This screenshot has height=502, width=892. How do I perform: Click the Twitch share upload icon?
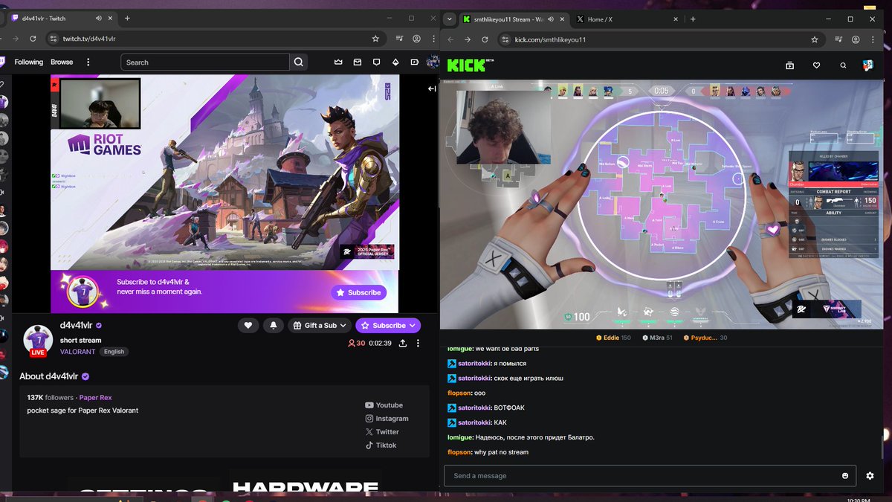coord(402,343)
